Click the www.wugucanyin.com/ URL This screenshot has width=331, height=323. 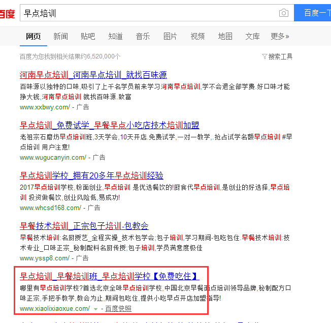53,158
